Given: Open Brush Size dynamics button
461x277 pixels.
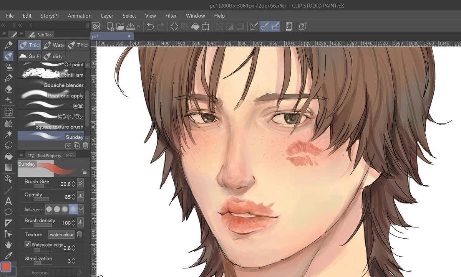Looking at the screenshot, I should [x=80, y=183].
